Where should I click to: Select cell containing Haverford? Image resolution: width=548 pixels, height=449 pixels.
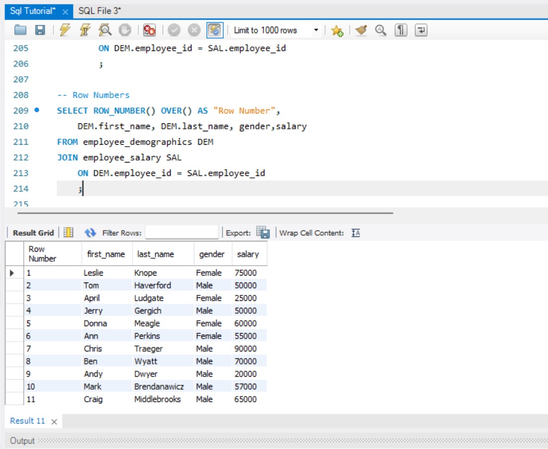pyautogui.click(x=163, y=285)
